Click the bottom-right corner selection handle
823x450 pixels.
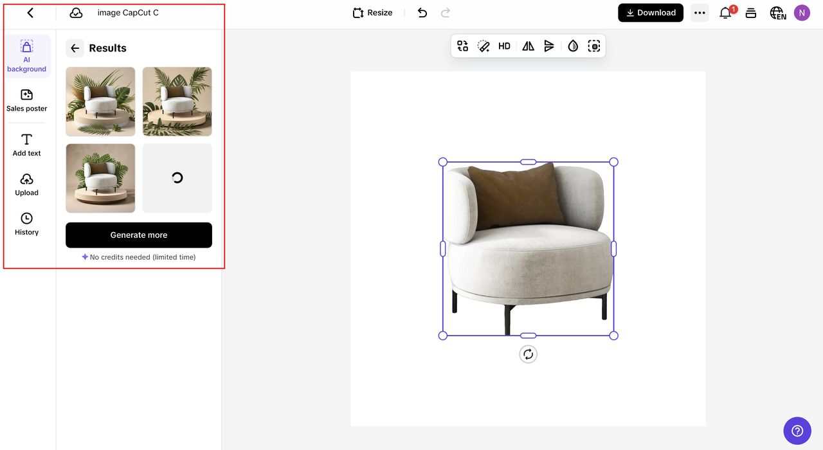point(613,336)
